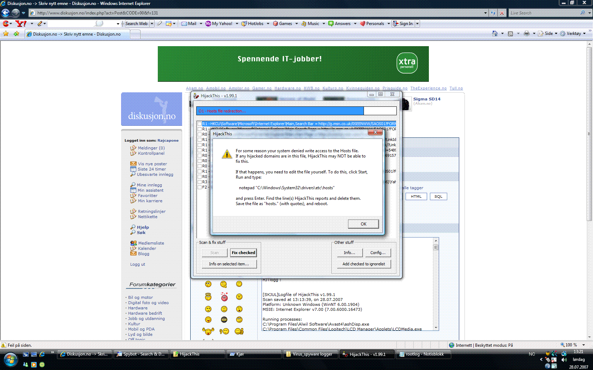This screenshot has width=593, height=370.
Task: Open Kontrollpanel link in sidebar
Action: pos(151,153)
